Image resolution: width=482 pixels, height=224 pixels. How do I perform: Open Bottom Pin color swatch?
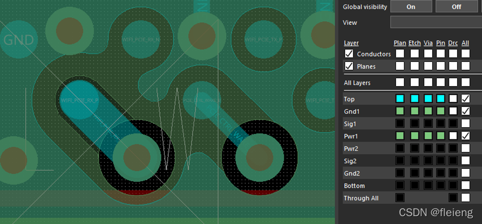441,185
